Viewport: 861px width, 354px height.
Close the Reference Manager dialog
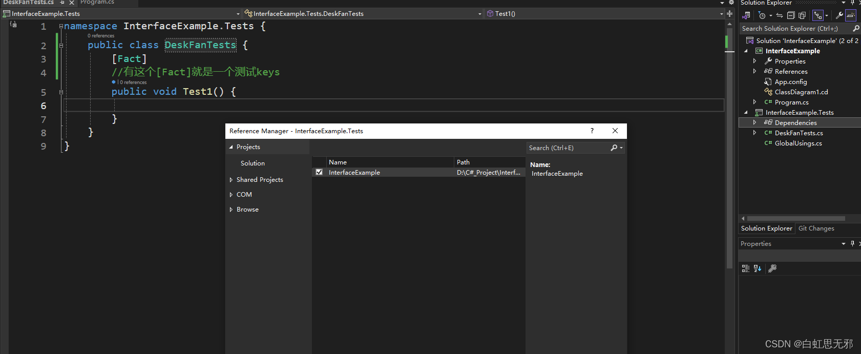[615, 131]
